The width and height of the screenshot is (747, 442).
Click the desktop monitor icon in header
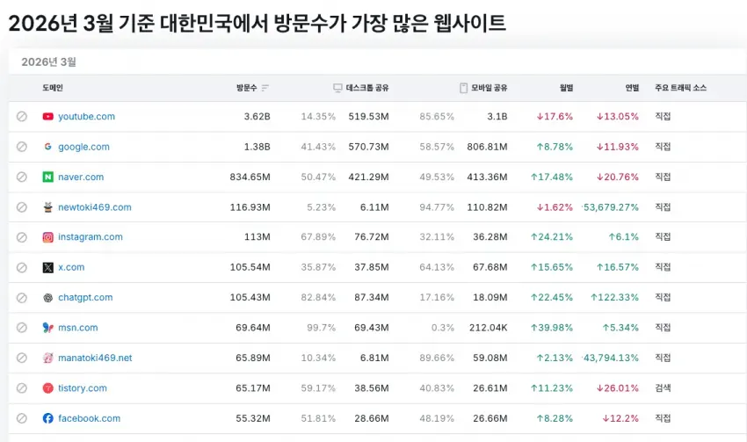[337, 88]
